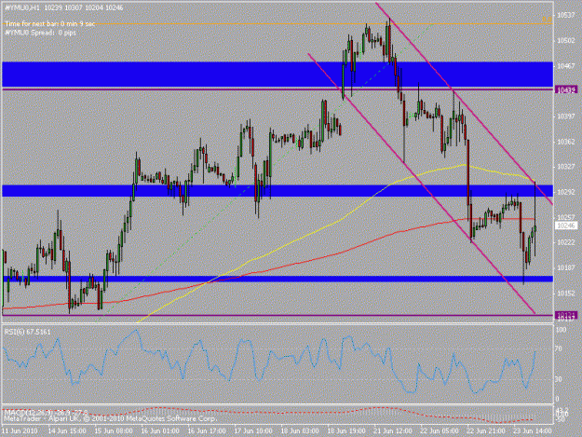Click the 'Time for next bar' countdown text

coord(49,24)
